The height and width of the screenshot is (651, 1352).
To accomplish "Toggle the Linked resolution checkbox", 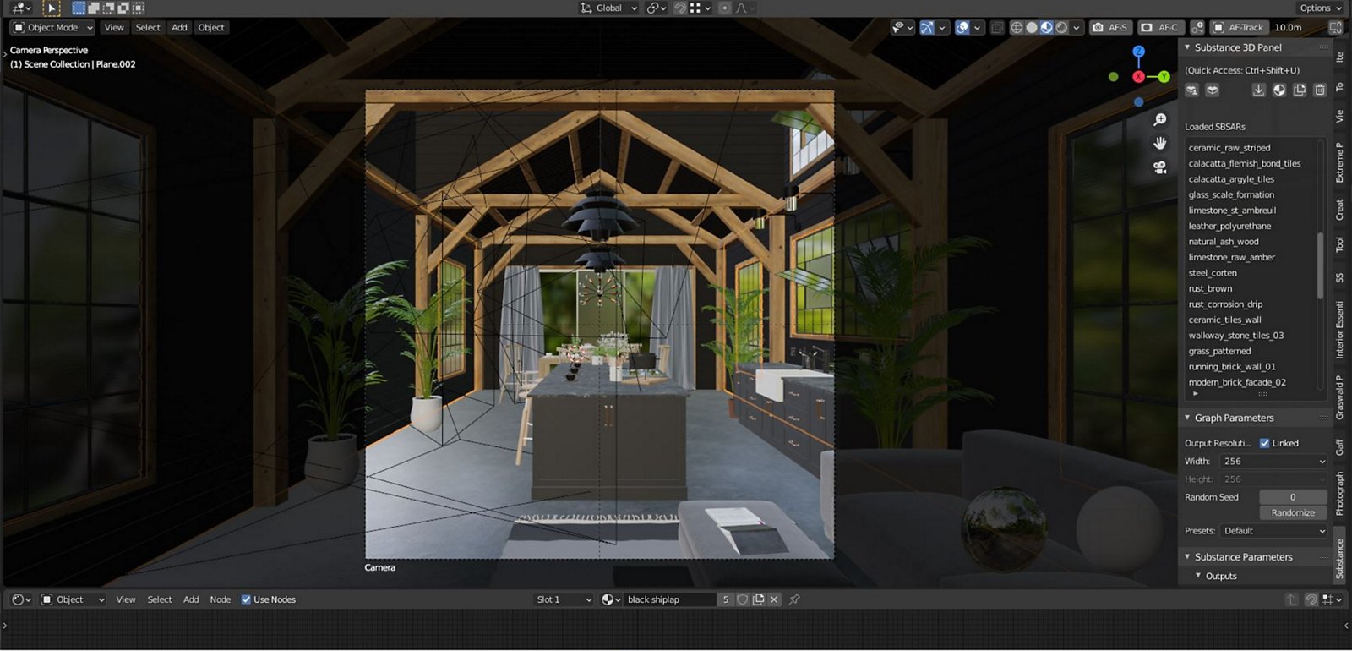I will [x=1265, y=443].
